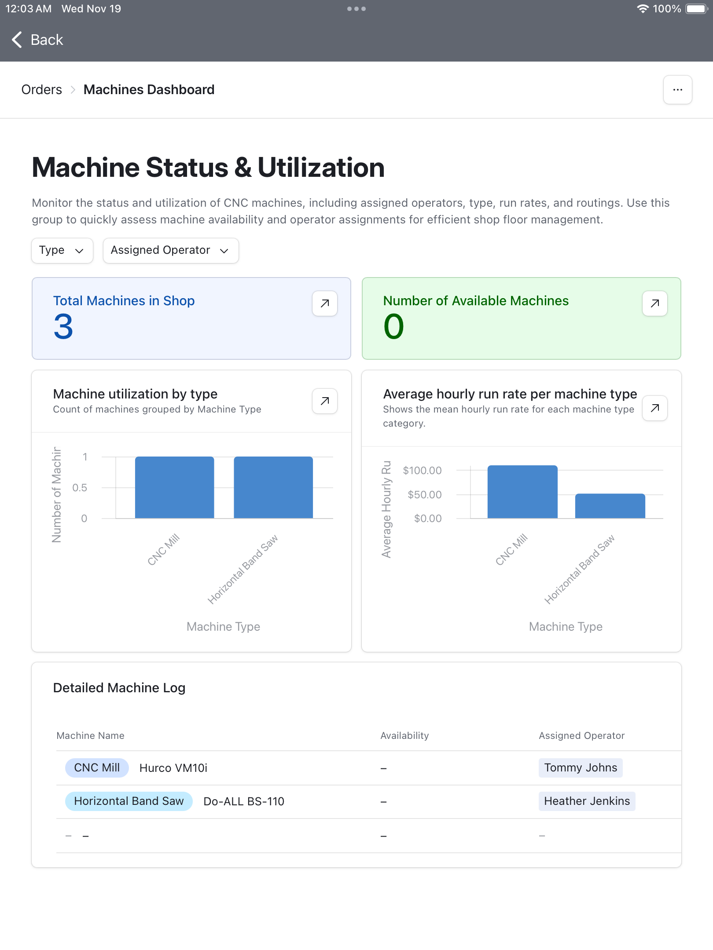Viewport: 713px width, 950px height.
Task: Select the Hurco VM10i table row
Action: (173, 768)
